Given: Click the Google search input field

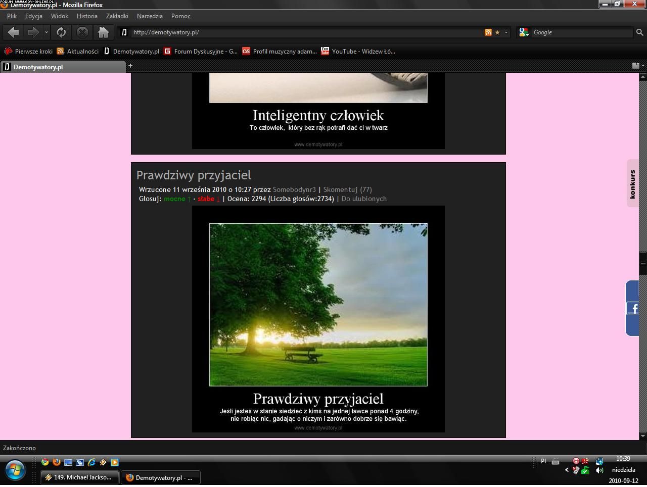Looking at the screenshot, I should [582, 32].
